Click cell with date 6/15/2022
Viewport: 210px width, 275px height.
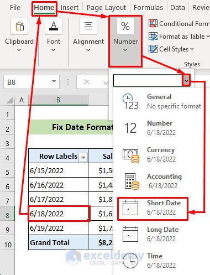pos(58,170)
